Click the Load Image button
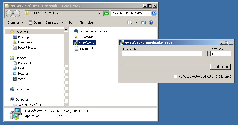The width and height of the screenshot is (238, 125). pyautogui.click(x=220, y=67)
